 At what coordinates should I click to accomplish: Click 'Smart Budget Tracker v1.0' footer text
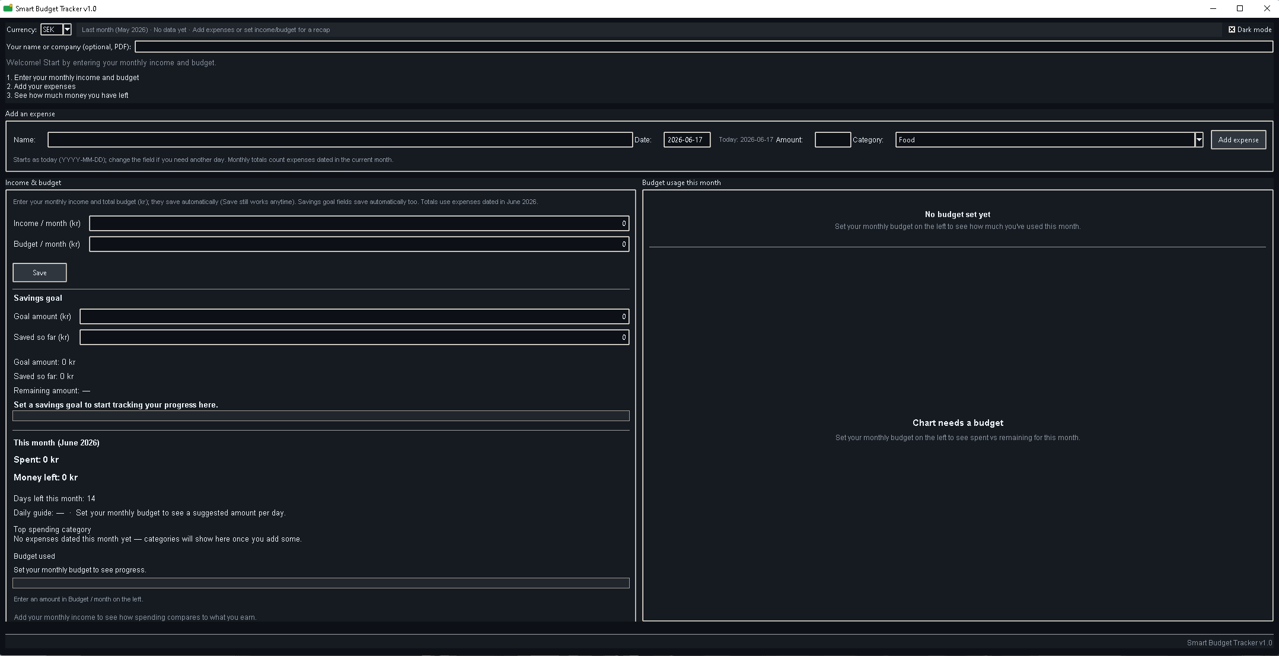(1229, 643)
